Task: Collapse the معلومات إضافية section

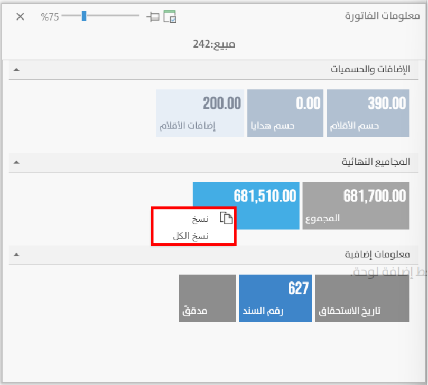Action: coord(16,255)
